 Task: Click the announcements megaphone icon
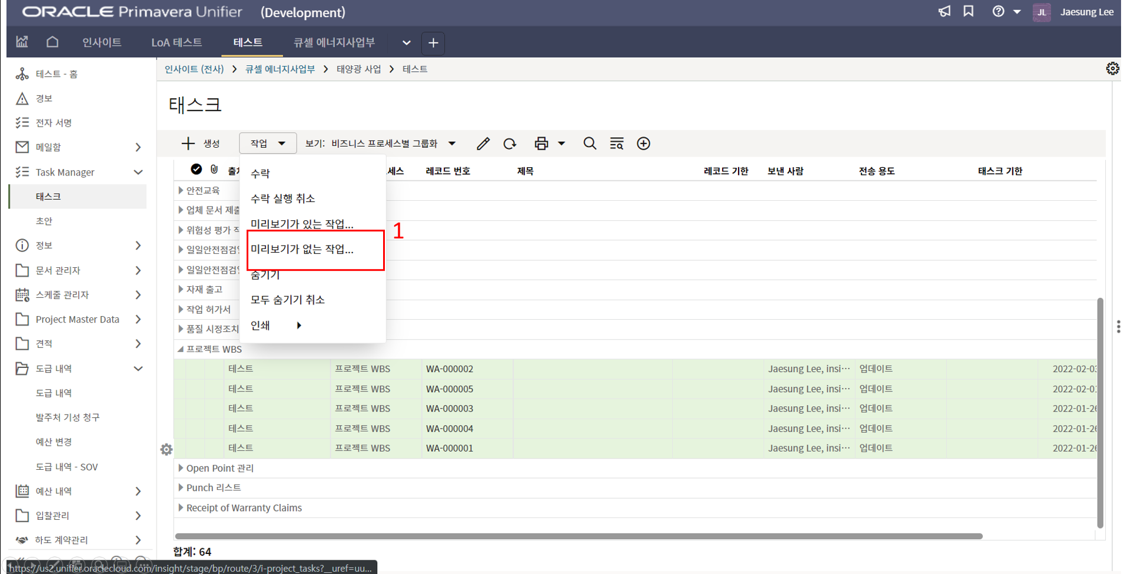point(944,12)
